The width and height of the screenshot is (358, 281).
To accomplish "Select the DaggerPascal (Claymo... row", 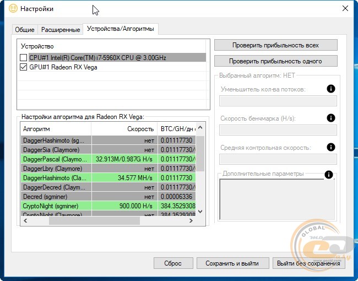I will click(109, 159).
